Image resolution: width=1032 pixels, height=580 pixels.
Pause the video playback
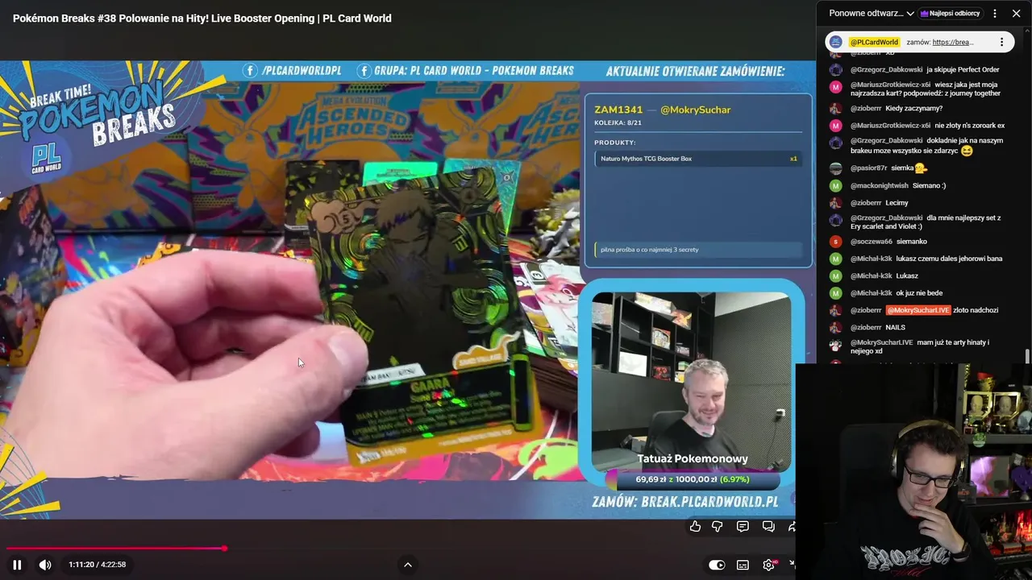pyautogui.click(x=17, y=565)
